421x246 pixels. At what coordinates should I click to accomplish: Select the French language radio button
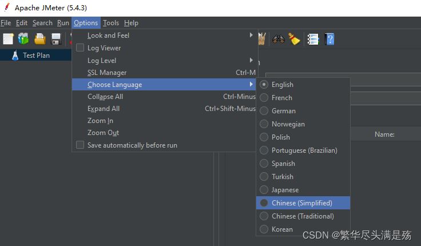(x=264, y=98)
